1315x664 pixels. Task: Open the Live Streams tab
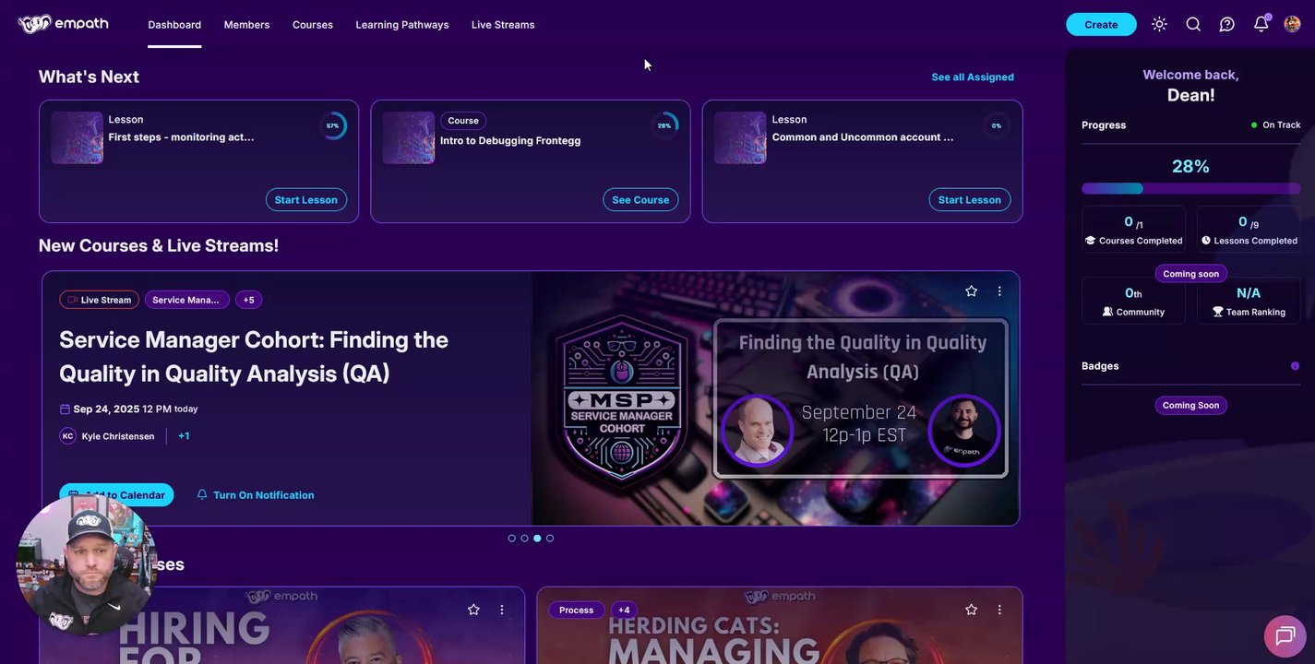[503, 25]
